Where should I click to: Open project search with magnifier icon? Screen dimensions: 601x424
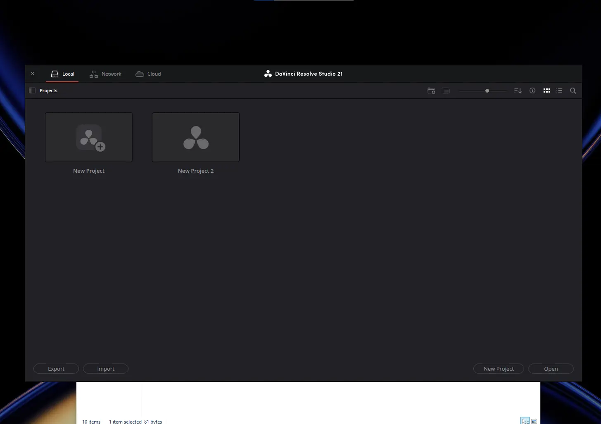click(x=573, y=91)
